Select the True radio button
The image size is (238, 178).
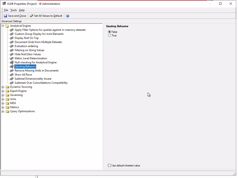[110, 35]
